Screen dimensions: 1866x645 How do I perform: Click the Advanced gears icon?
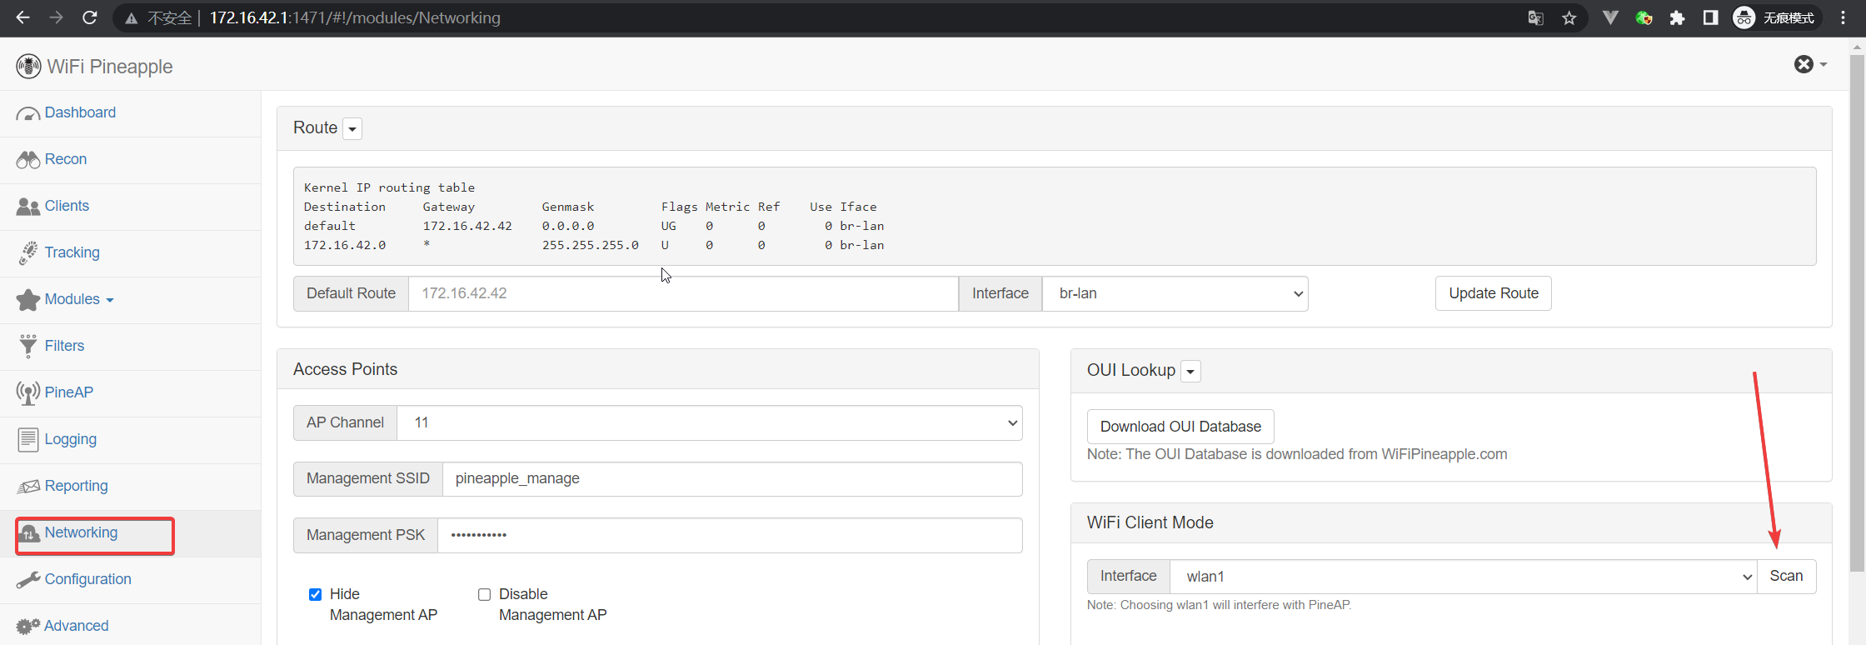tap(28, 626)
